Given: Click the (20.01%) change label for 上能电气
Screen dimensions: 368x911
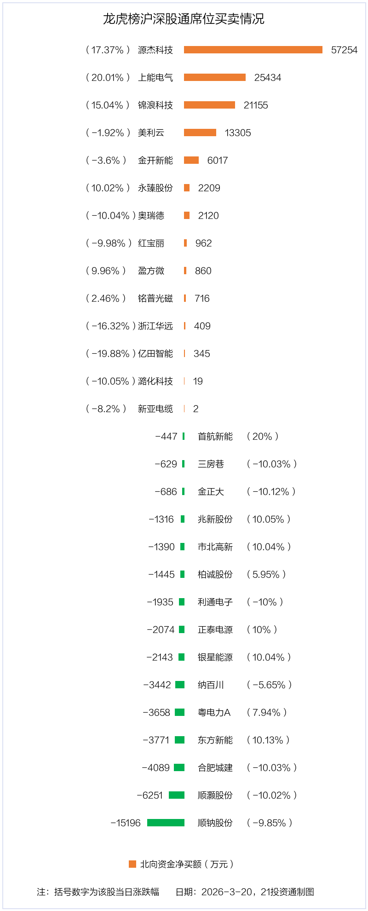Looking at the screenshot, I should coord(108,77).
